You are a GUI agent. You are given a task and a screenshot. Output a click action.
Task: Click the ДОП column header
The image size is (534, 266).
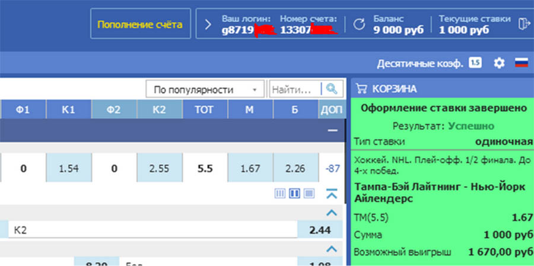click(x=332, y=110)
